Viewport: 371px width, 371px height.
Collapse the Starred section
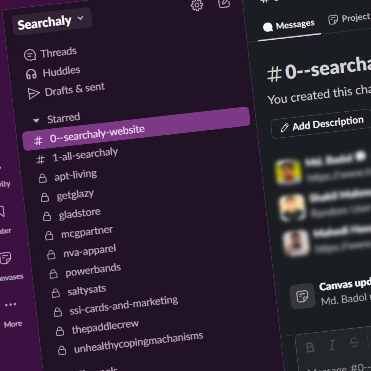click(36, 120)
